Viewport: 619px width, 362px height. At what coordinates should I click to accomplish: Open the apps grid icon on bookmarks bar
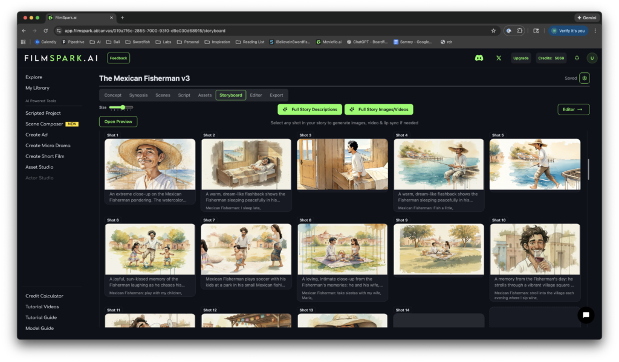[23, 41]
